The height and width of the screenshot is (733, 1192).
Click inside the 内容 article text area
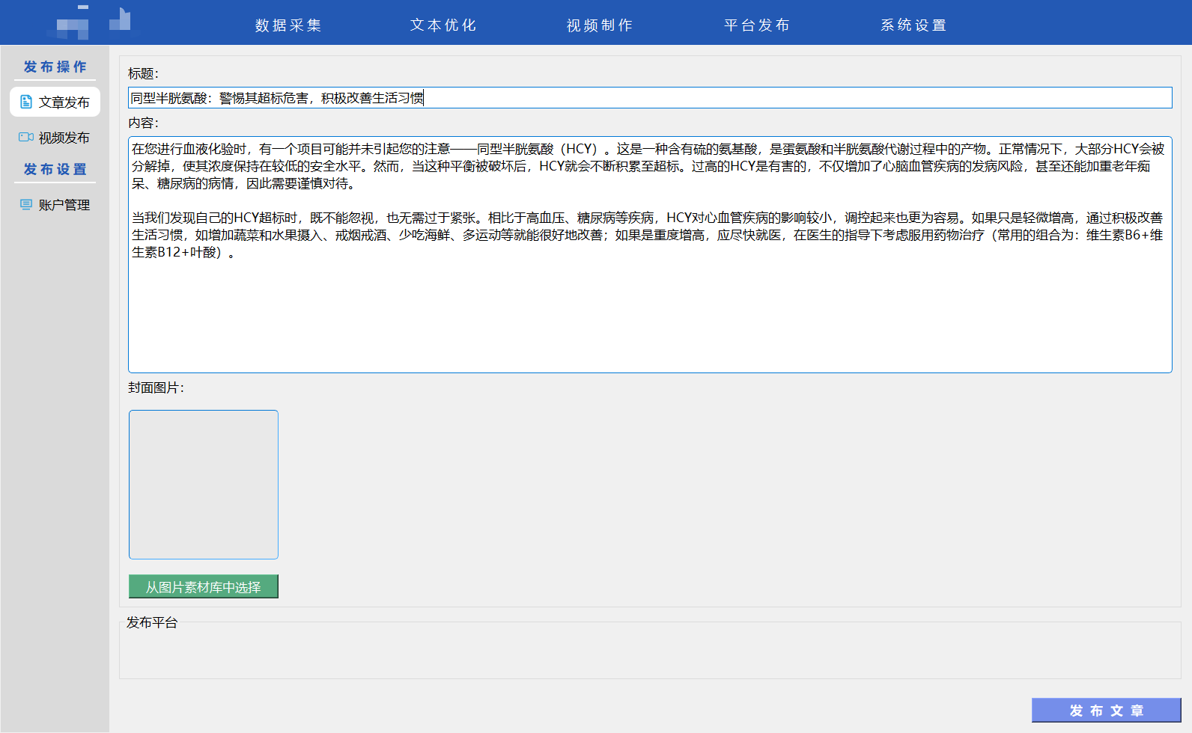(x=650, y=254)
